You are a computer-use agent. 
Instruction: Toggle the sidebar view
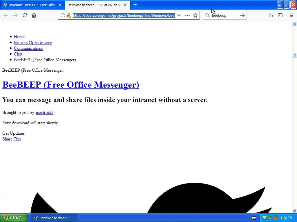(280, 15)
